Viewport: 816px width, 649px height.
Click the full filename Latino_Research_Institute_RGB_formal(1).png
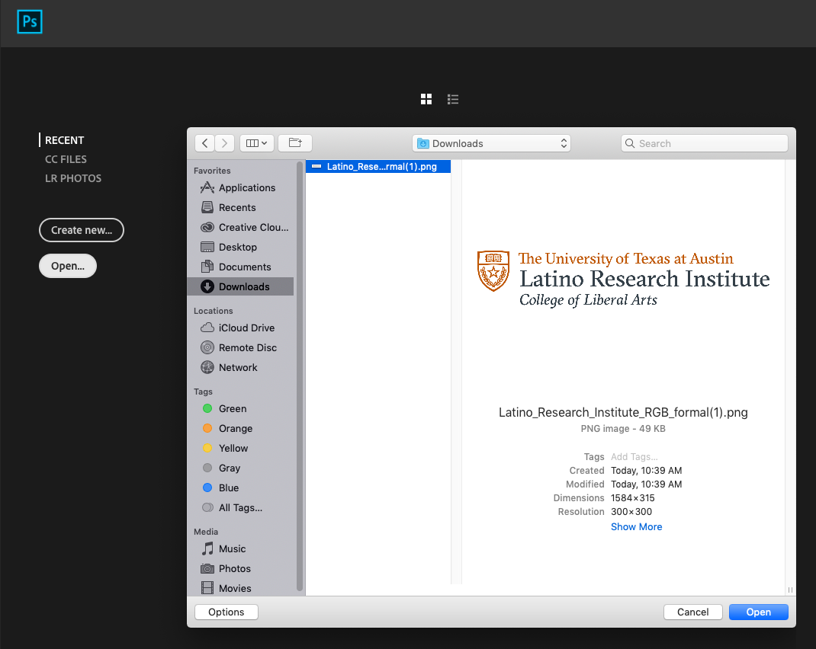pyautogui.click(x=624, y=412)
